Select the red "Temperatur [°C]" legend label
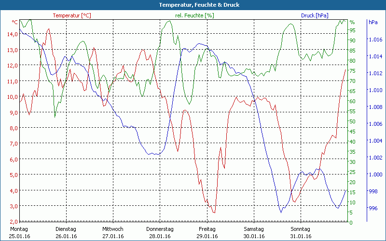Screen dimensions: 386x241 [x=71, y=15]
